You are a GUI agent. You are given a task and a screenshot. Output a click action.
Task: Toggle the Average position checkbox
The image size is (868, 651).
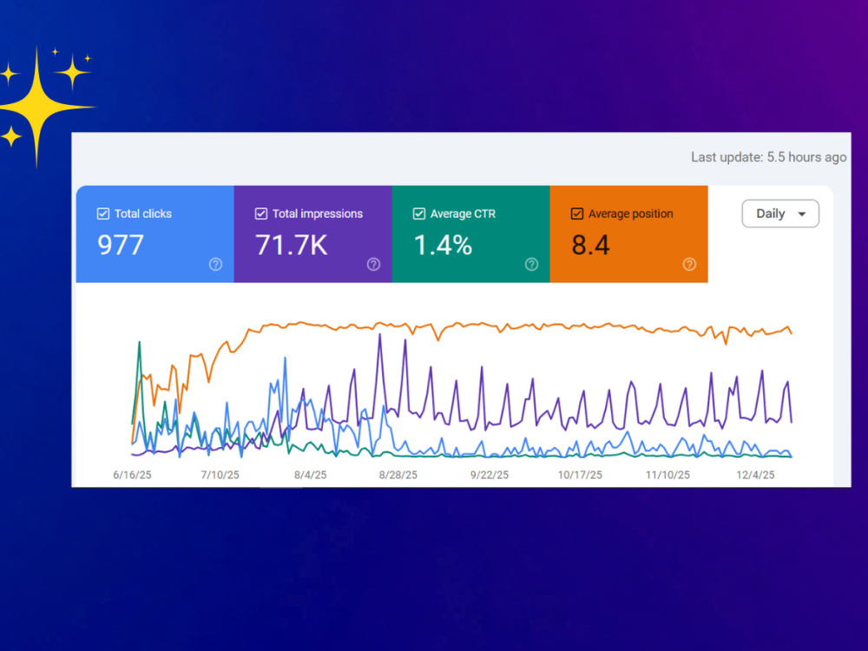coord(577,214)
